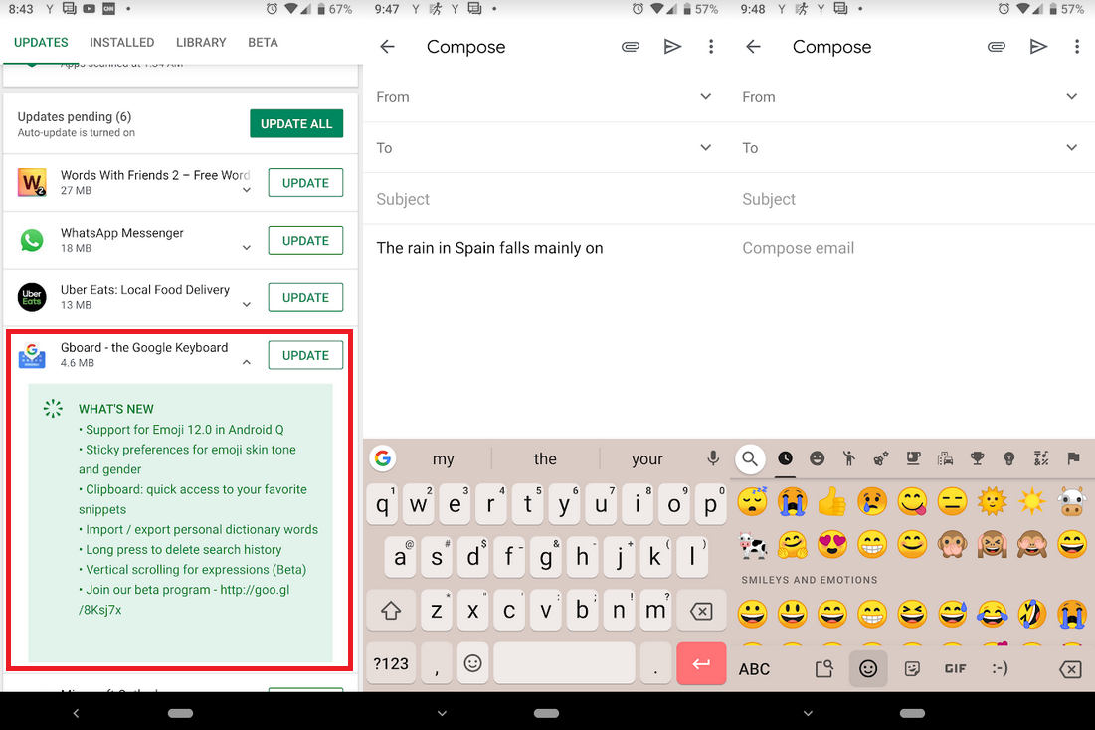Select the trophy activities emoji category

977,458
